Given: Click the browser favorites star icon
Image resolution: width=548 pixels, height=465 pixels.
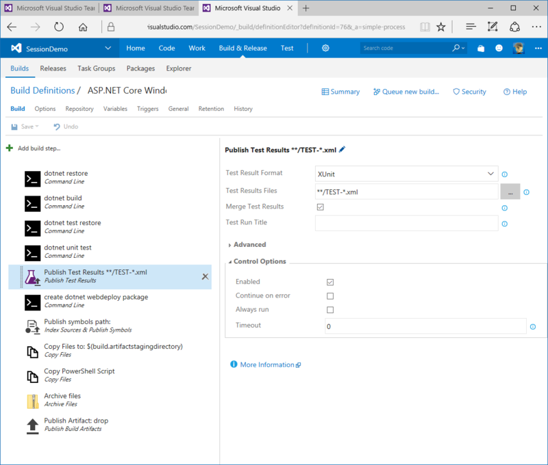Looking at the screenshot, I should pos(441,27).
